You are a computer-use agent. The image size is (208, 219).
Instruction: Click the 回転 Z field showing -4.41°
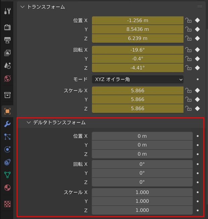pyautogui.click(x=138, y=68)
